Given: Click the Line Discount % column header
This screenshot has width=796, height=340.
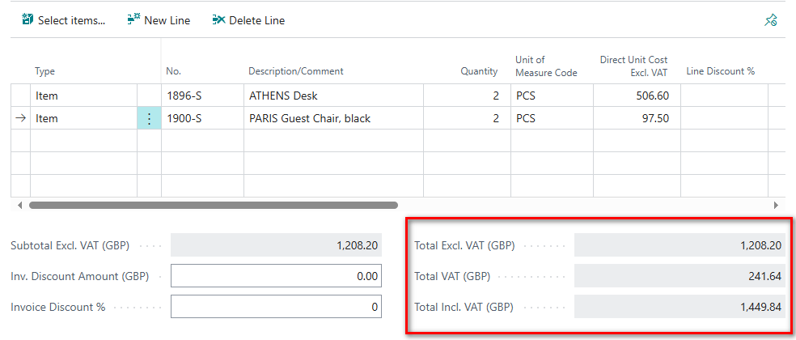Looking at the screenshot, I should 720,71.
